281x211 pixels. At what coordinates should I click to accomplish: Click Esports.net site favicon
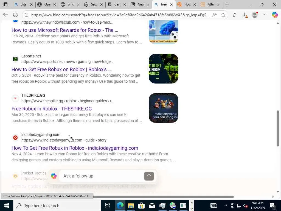click(15, 59)
